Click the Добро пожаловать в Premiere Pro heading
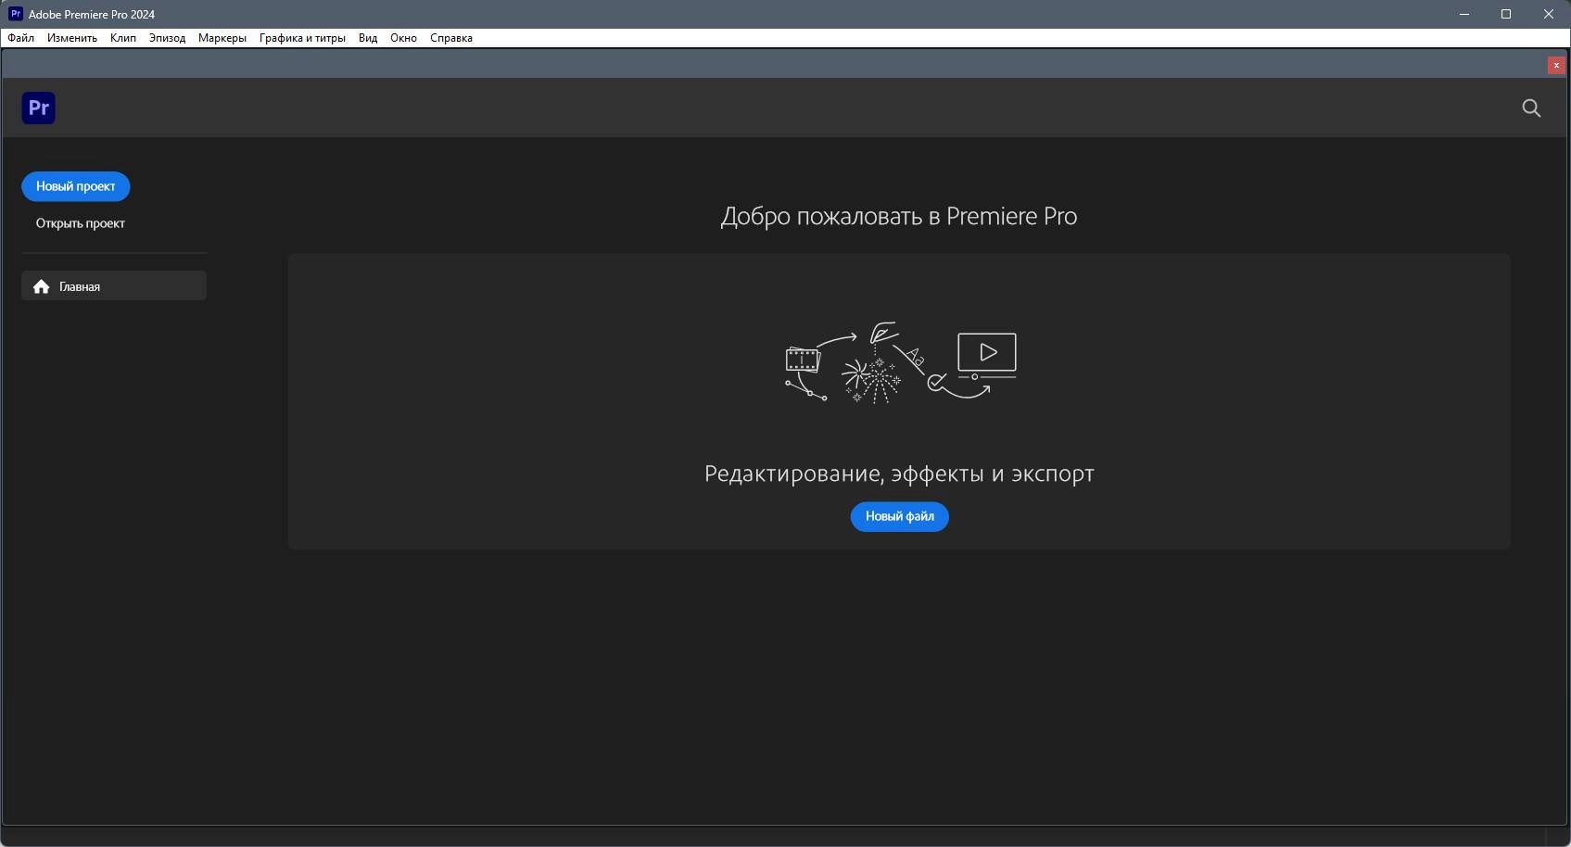This screenshot has width=1571, height=847. 899,216
